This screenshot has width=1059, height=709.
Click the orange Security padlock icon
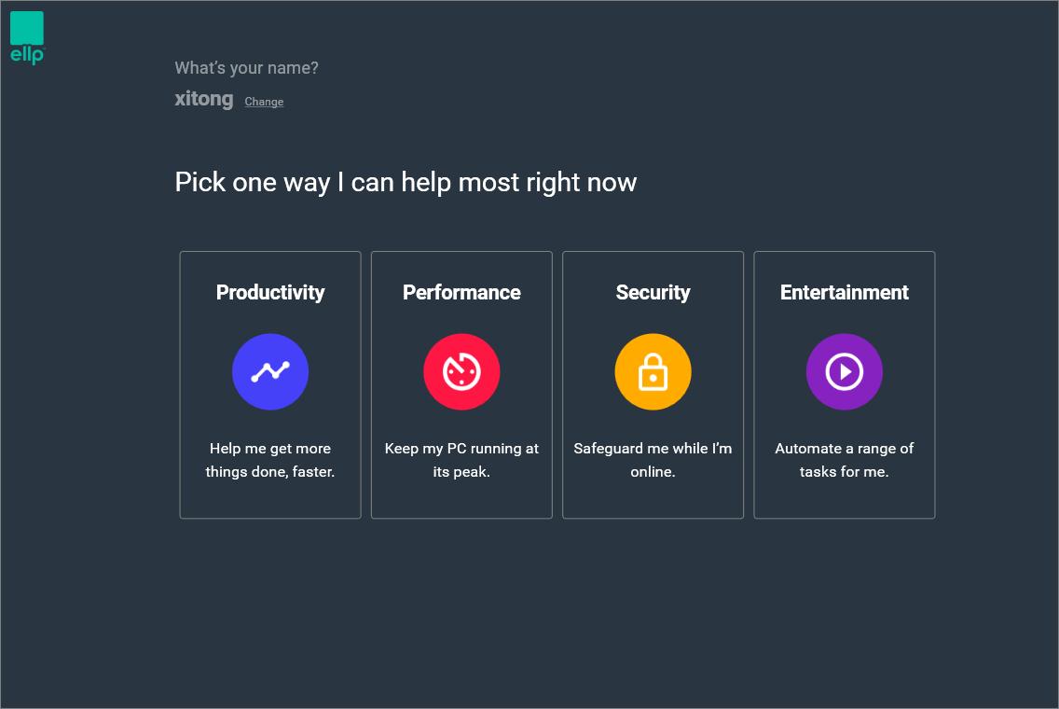coord(653,371)
